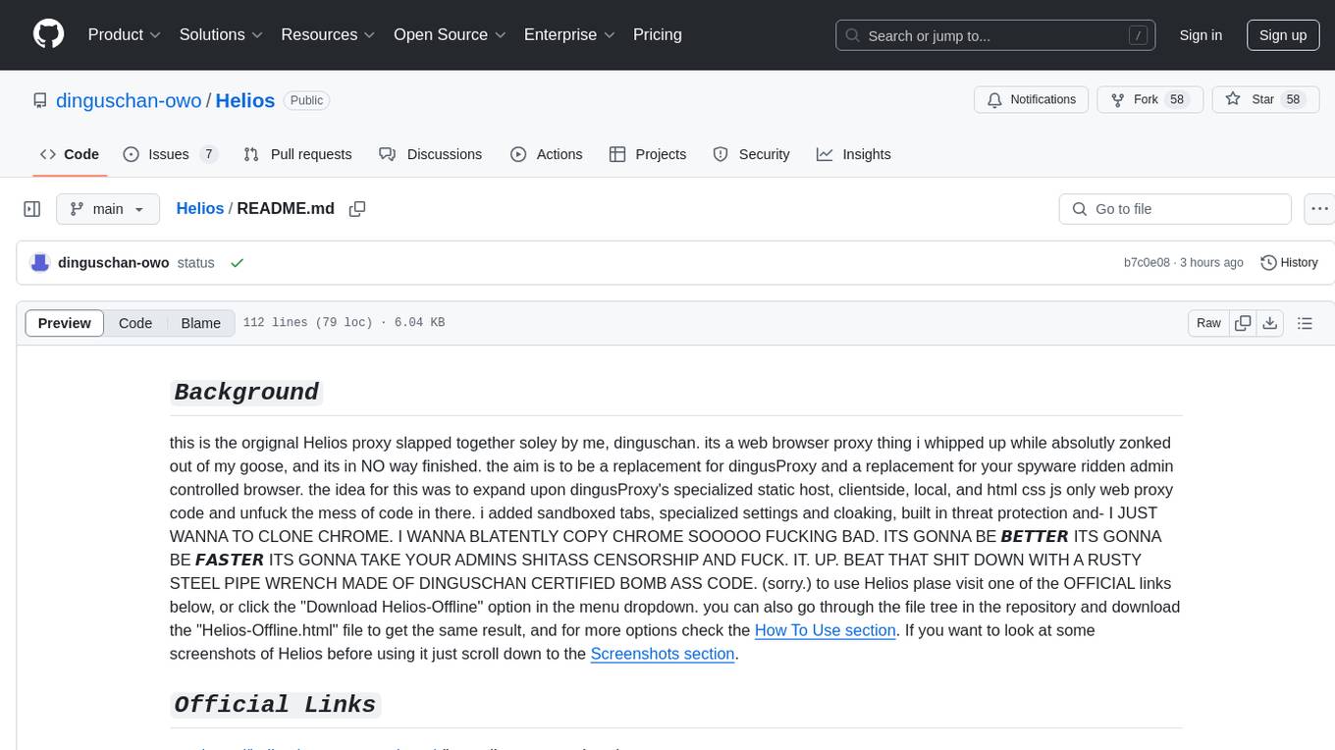Click the Sign in link

(x=1201, y=35)
